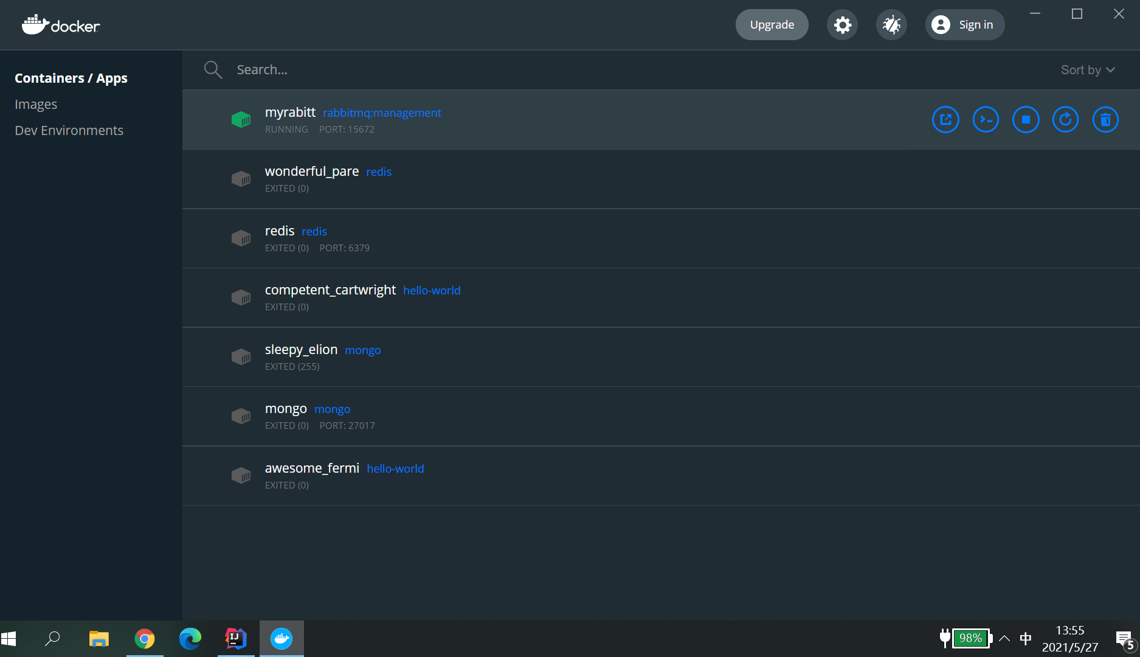The height and width of the screenshot is (657, 1140).
Task: Open mongo image link for sleepy_elion
Action: (363, 350)
